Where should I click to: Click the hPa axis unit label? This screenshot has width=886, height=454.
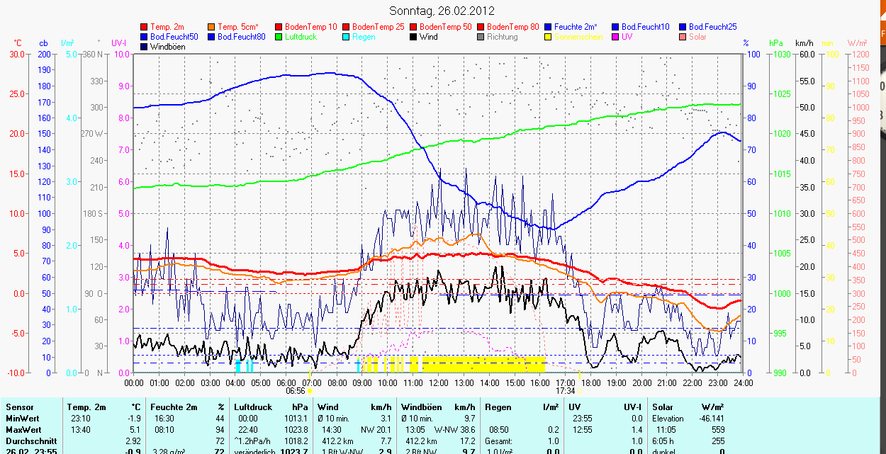[x=775, y=43]
